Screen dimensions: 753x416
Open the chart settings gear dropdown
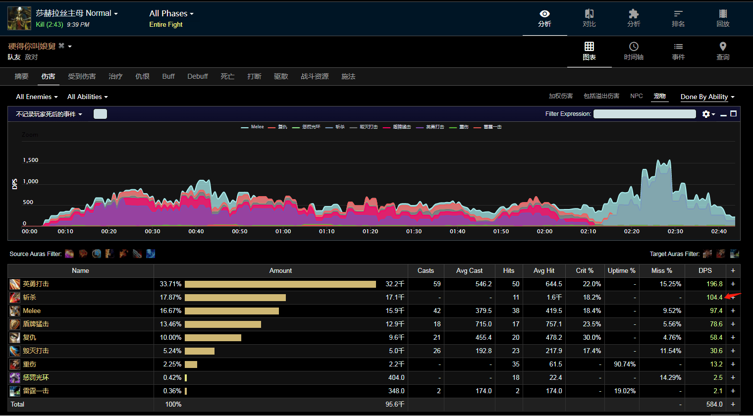(x=708, y=114)
